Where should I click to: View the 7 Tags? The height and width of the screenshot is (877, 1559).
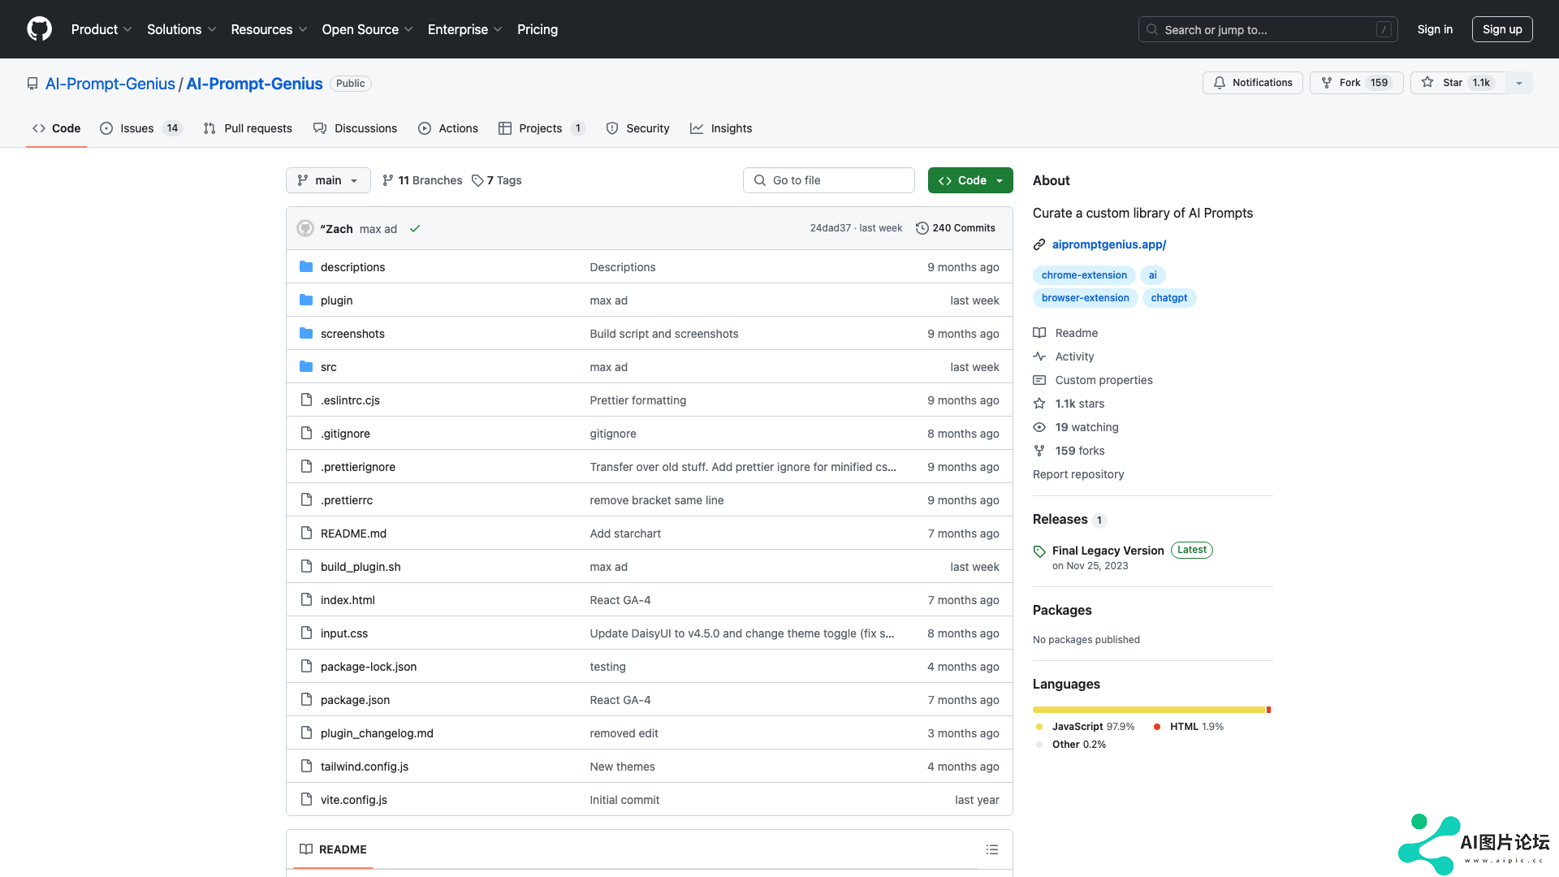497,180
